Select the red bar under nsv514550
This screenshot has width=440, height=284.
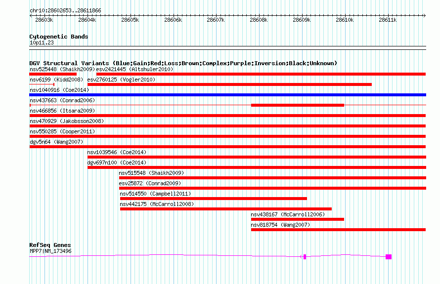pyautogui.click(x=214, y=199)
